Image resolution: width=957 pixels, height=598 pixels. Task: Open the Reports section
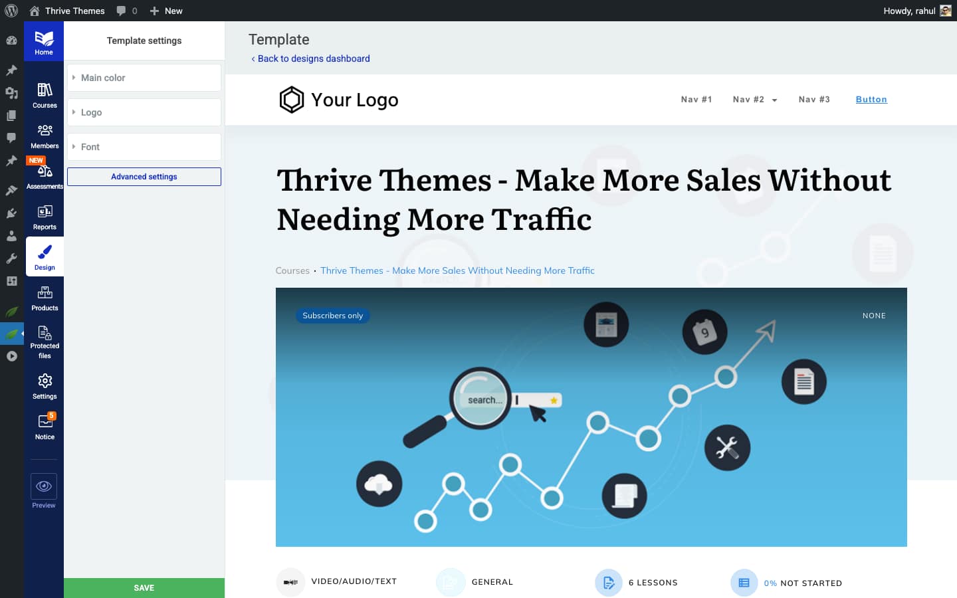click(x=45, y=217)
